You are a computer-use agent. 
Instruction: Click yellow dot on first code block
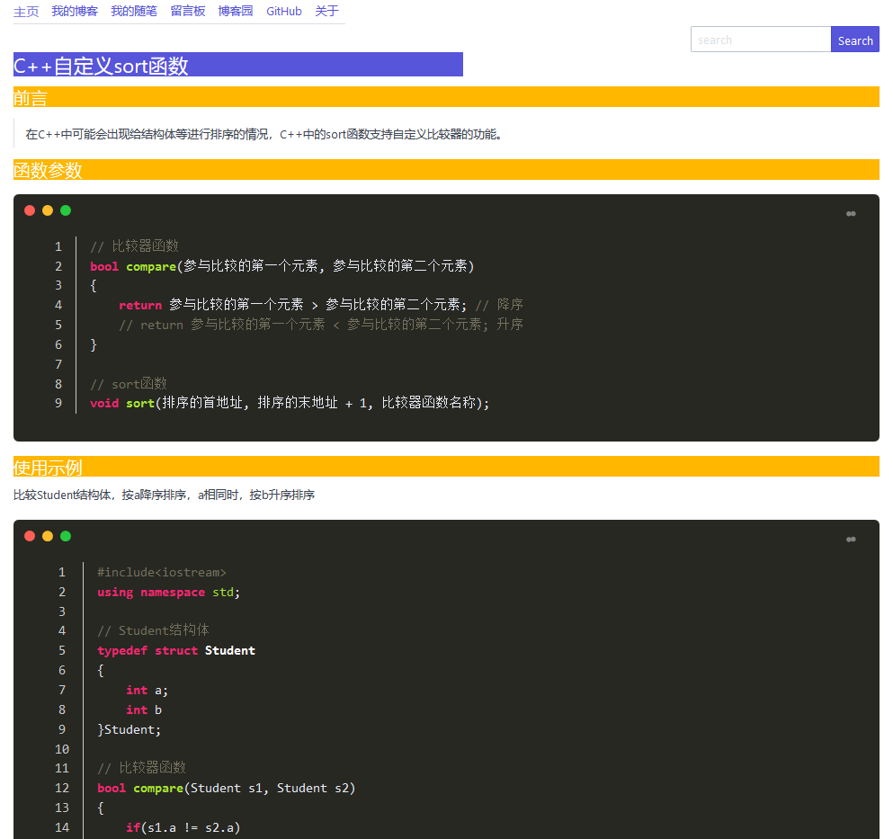tap(48, 210)
